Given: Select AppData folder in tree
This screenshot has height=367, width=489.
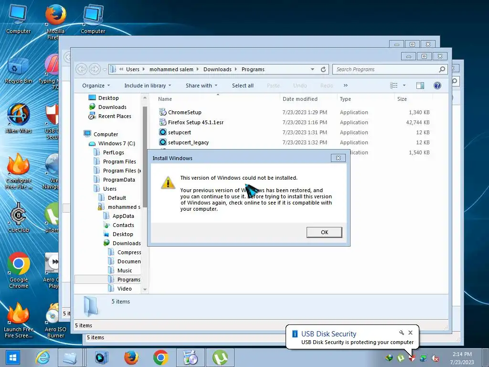Looking at the screenshot, I should [123, 216].
